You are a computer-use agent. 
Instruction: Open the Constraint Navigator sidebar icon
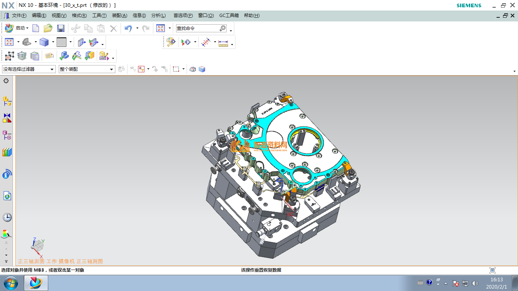(x=7, y=118)
